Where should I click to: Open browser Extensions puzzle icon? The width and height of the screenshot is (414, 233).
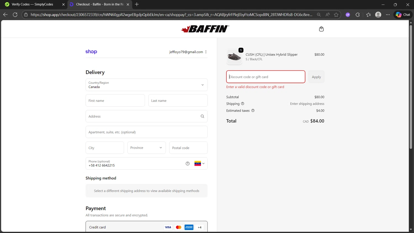(358, 15)
